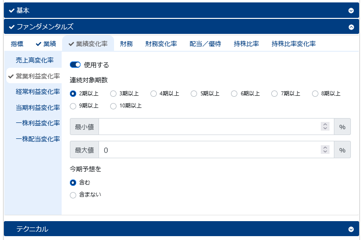The height and width of the screenshot is (240, 363).
Task: Select the 10期以上 radio option
Action: click(113, 106)
